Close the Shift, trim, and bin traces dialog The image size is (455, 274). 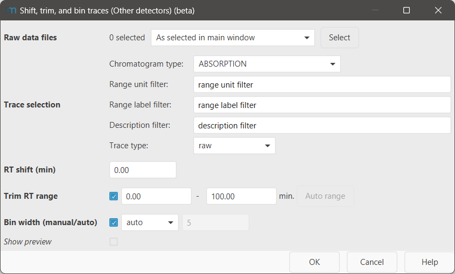click(x=438, y=10)
